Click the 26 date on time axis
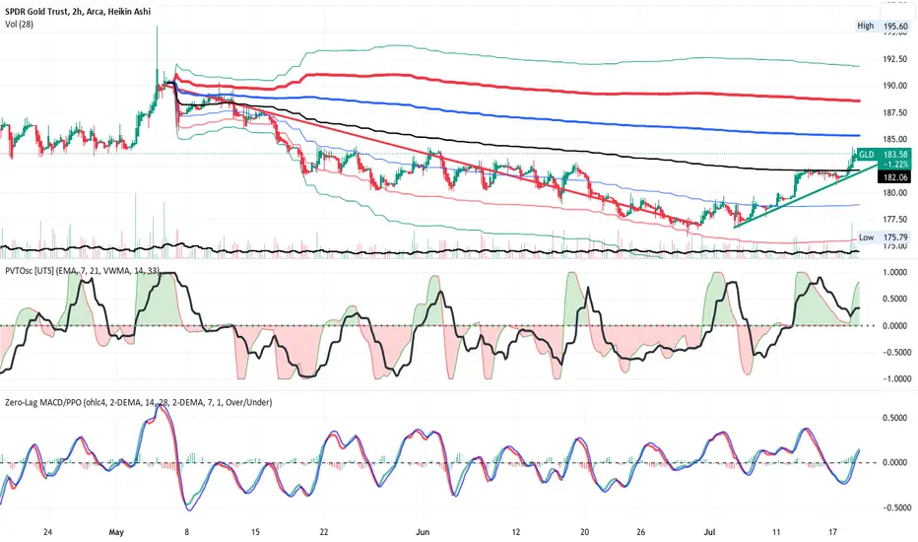The height and width of the screenshot is (542, 918). 641,532
